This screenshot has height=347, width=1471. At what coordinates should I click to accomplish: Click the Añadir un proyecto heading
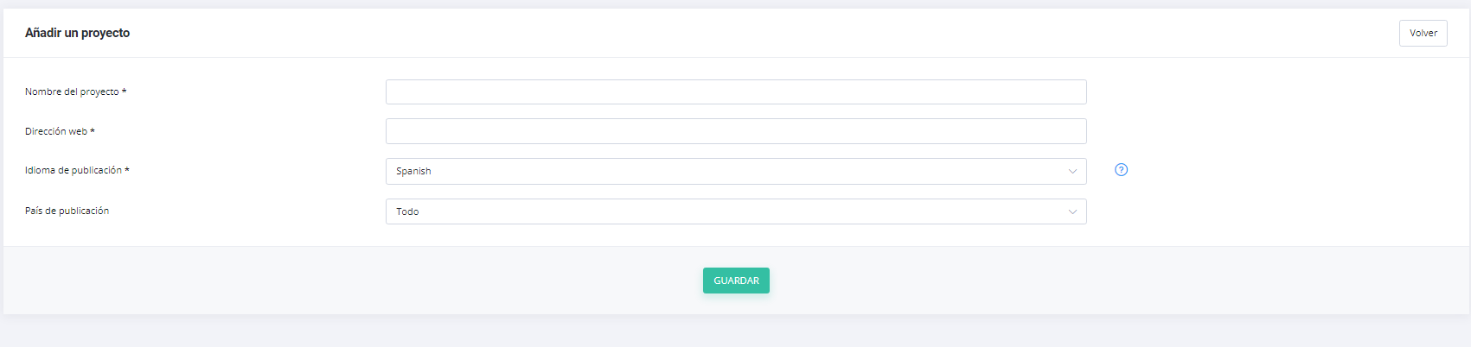(x=77, y=33)
